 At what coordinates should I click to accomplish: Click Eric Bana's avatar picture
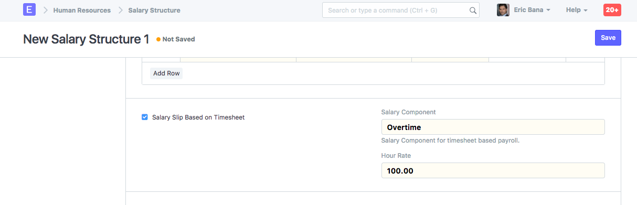point(503,10)
